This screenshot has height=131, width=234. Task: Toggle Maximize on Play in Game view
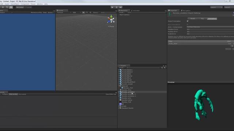[36, 12]
